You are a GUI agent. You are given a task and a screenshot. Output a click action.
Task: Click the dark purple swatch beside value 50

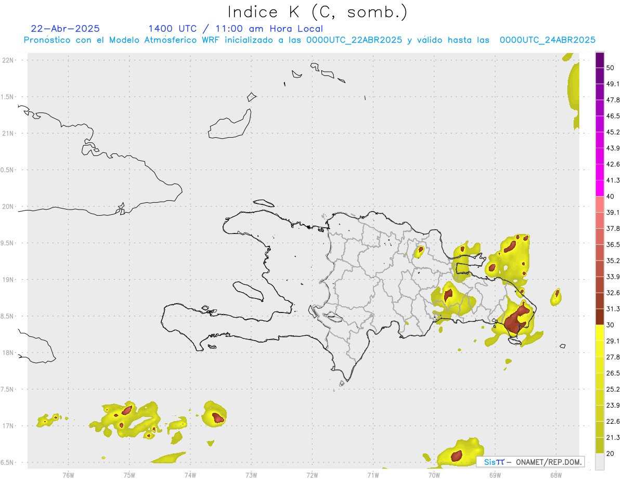coord(600,60)
